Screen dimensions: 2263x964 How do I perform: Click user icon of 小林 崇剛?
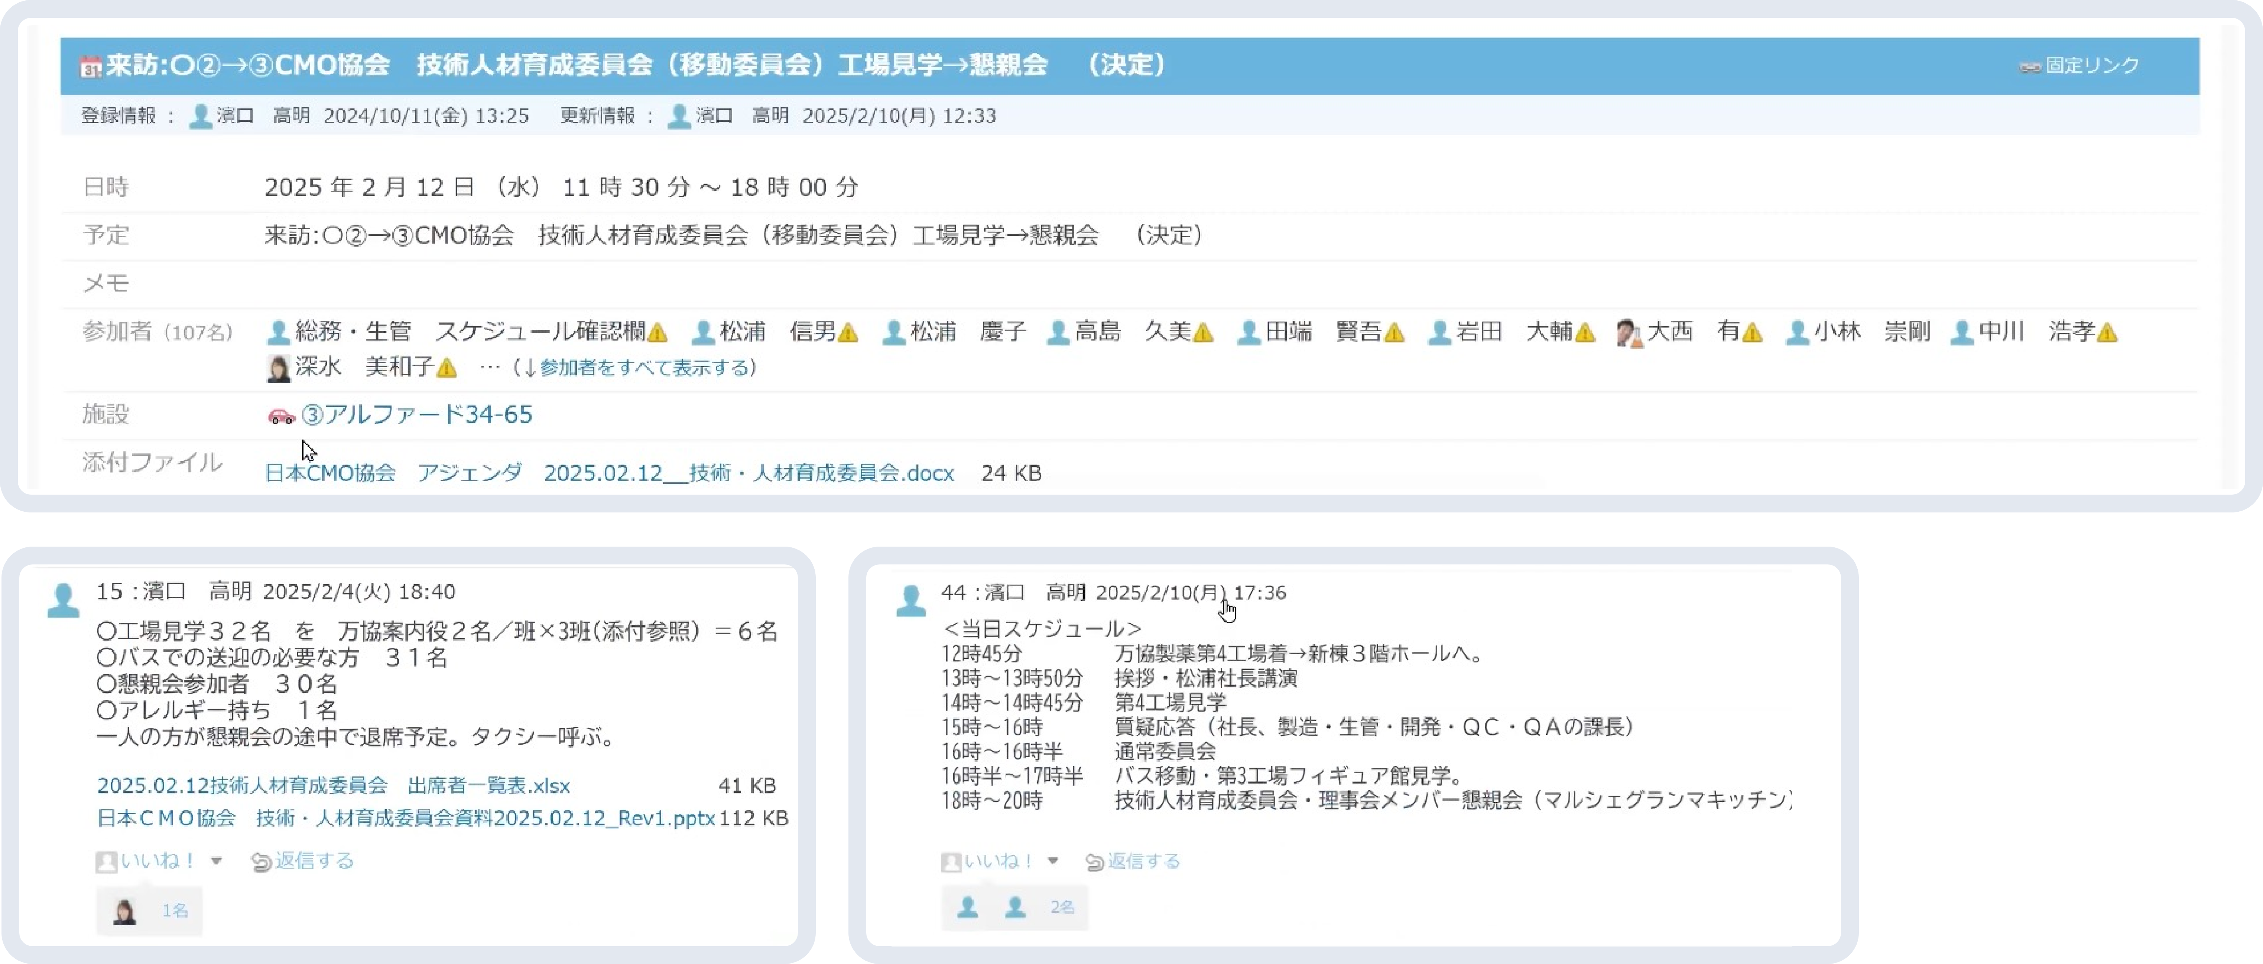[x=1798, y=332]
